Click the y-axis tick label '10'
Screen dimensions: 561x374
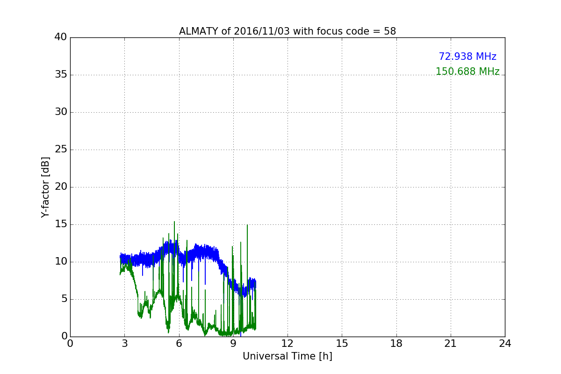pyautogui.click(x=61, y=261)
